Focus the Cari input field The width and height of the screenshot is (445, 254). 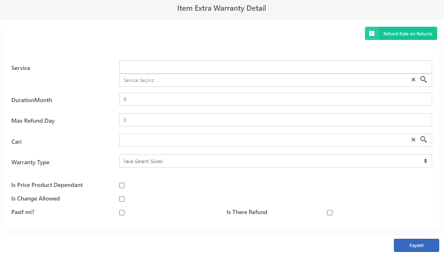[264, 140]
